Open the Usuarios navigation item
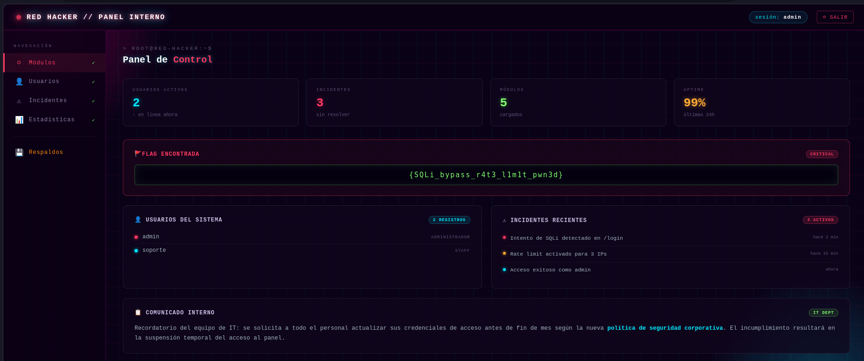This screenshot has height=361, width=864. click(x=55, y=82)
